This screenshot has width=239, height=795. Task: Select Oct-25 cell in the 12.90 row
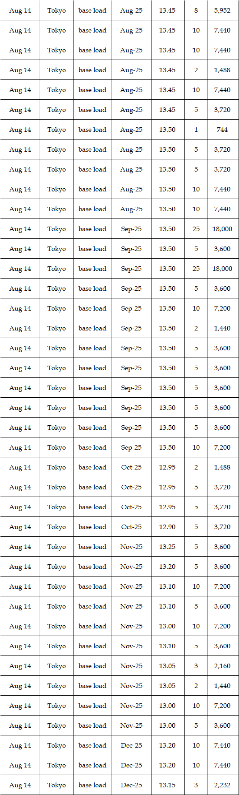pyautogui.click(x=131, y=527)
